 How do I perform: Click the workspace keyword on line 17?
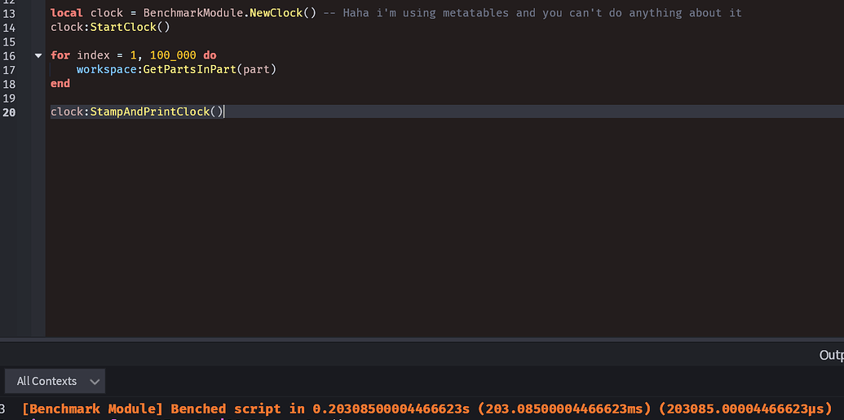(x=103, y=69)
